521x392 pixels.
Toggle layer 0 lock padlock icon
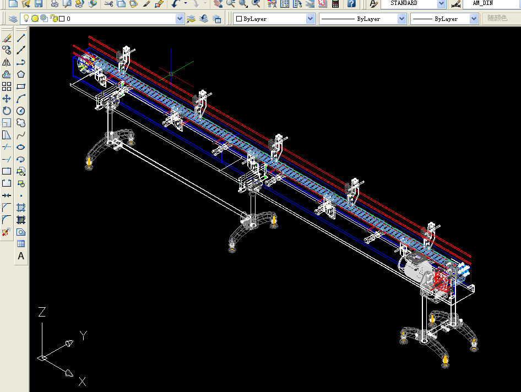[x=54, y=19]
